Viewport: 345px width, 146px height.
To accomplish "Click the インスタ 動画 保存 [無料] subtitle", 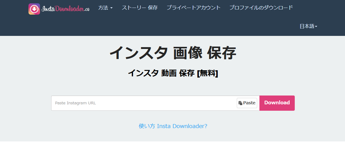I will click(173, 73).
